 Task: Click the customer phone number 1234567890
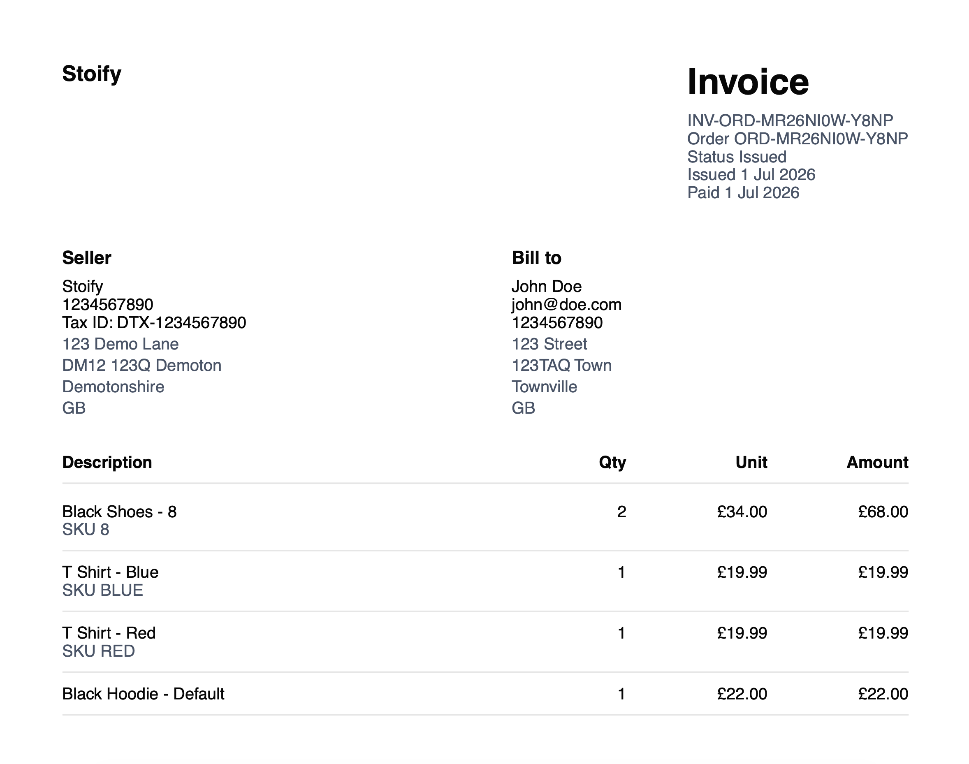click(x=557, y=322)
